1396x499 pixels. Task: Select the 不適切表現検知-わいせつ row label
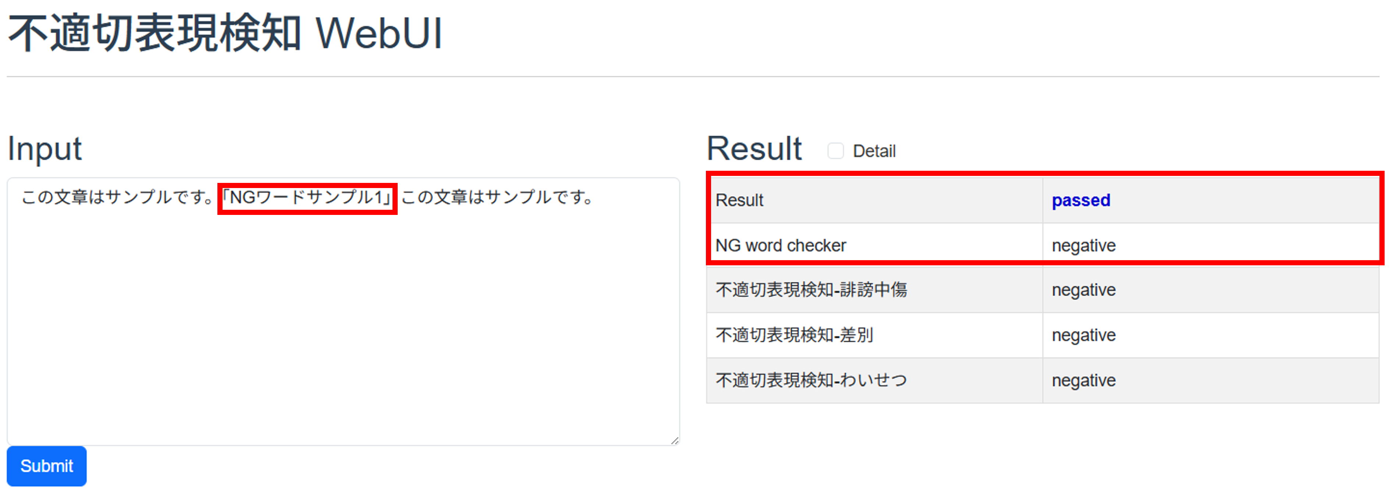tap(811, 380)
